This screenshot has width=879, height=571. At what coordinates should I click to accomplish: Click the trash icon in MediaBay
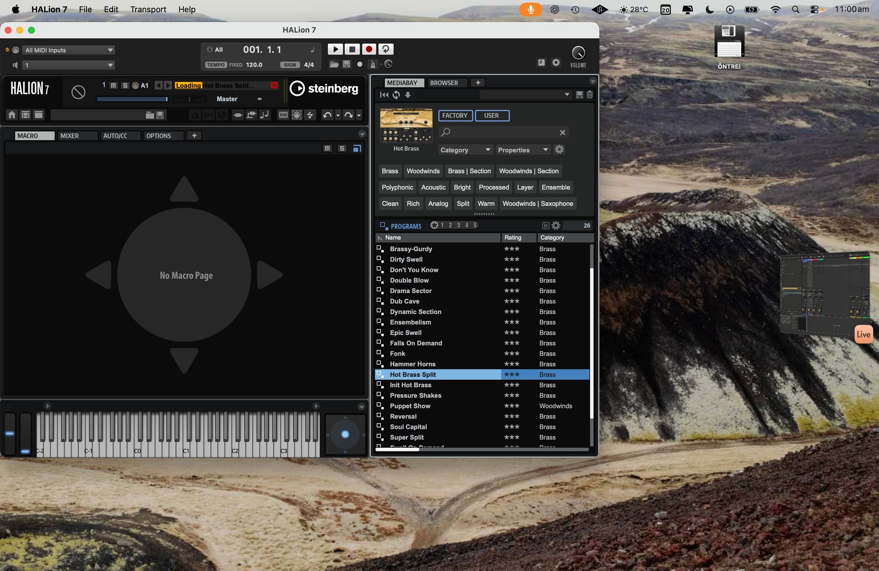click(590, 95)
